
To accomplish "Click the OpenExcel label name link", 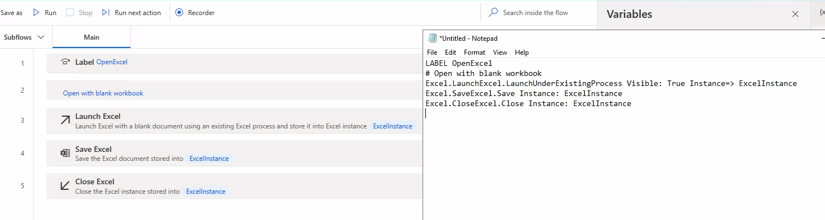I will click(112, 62).
